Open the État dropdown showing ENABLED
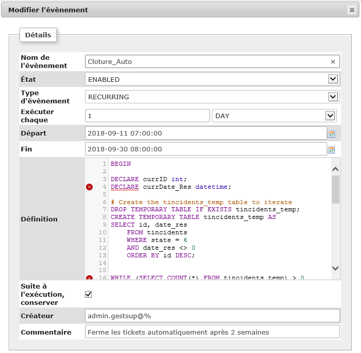 pos(212,79)
